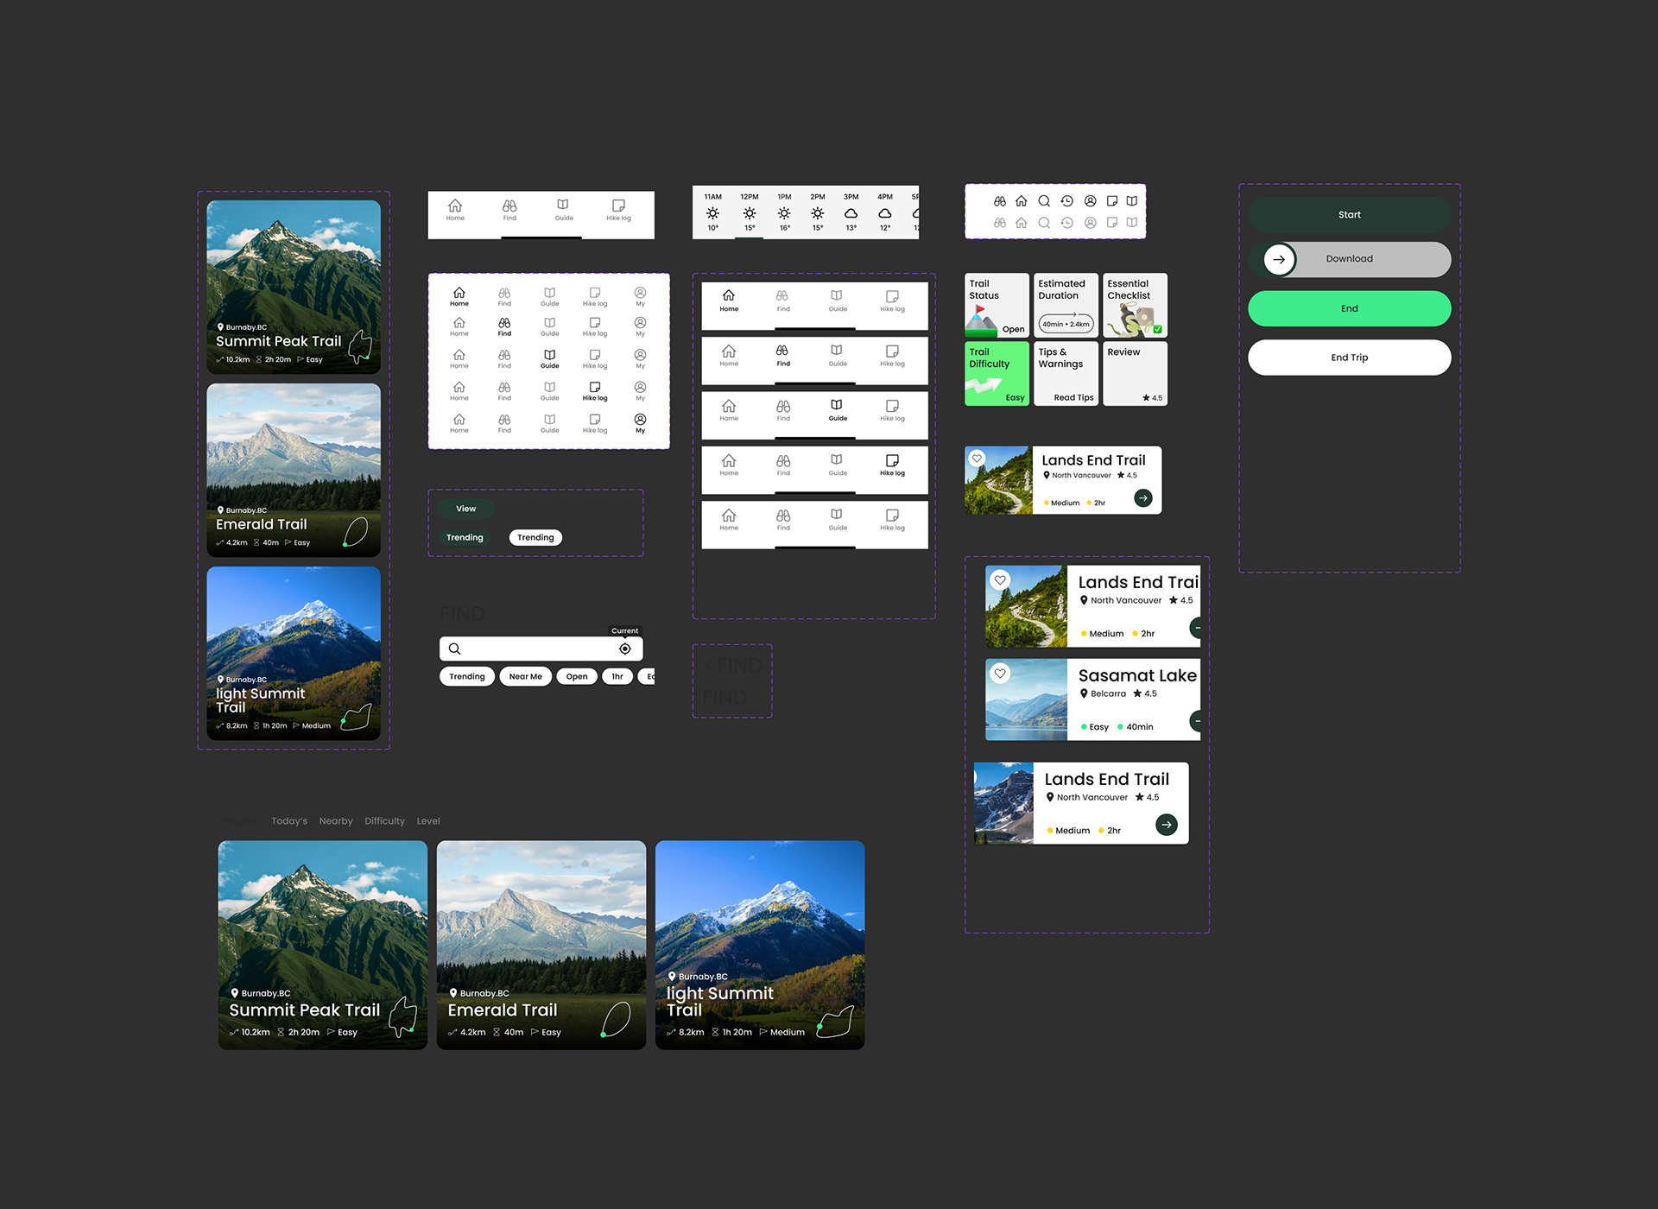Viewport: 1658px width, 1209px height.
Task: Click the 11AM sun weather icon
Action: (x=712, y=213)
